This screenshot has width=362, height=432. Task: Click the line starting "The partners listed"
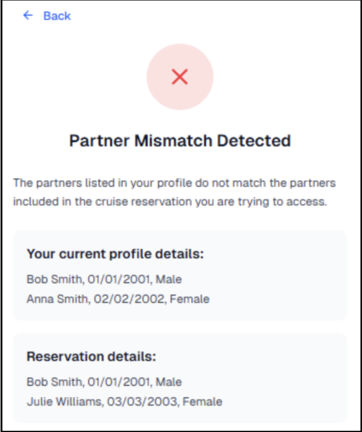[x=174, y=183]
